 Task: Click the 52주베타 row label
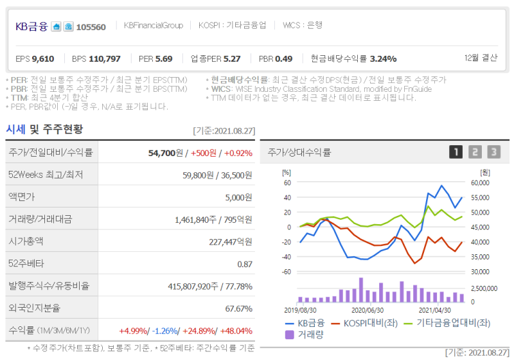click(x=26, y=263)
